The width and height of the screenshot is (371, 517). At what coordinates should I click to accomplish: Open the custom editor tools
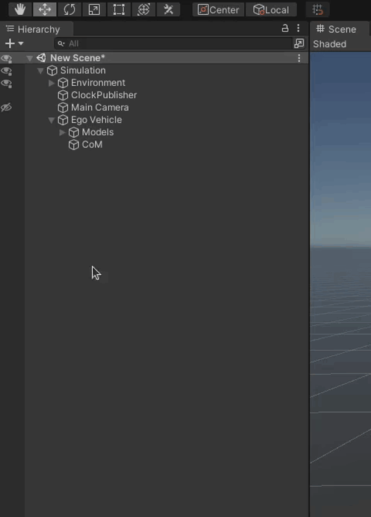(x=168, y=9)
